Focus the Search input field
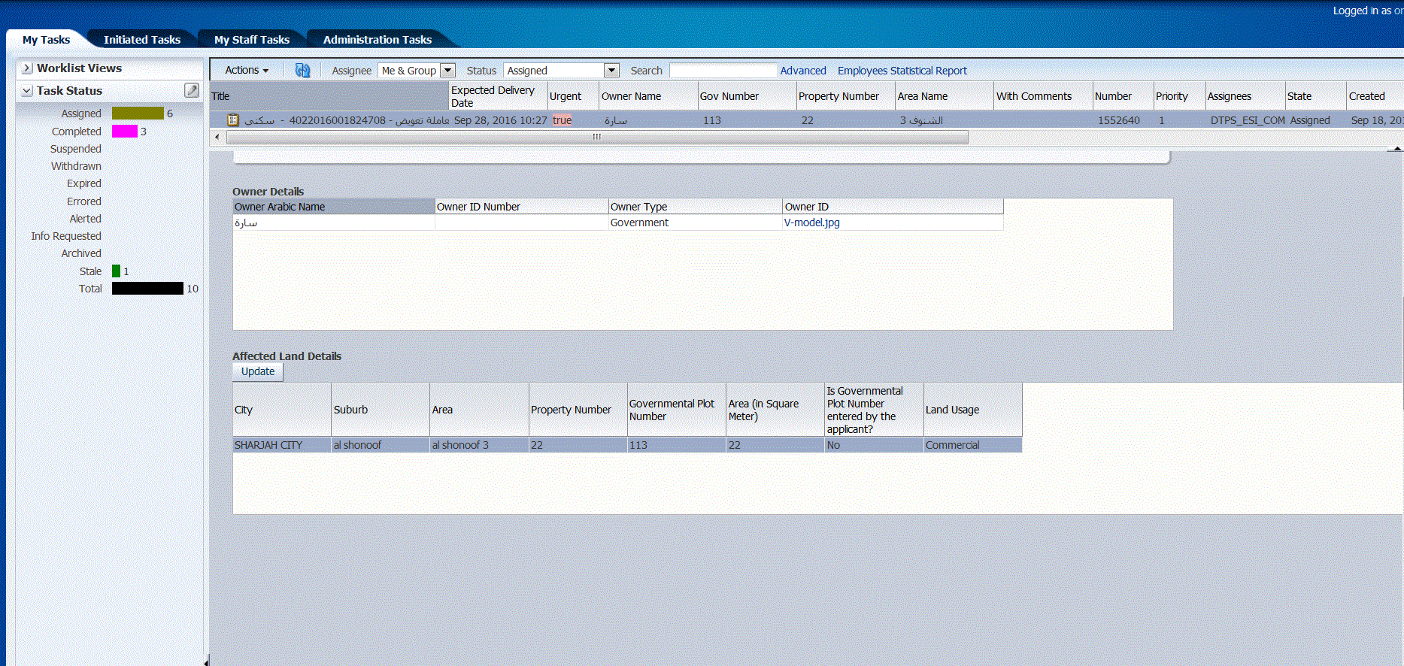Image resolution: width=1404 pixels, height=666 pixels. pyautogui.click(x=722, y=71)
